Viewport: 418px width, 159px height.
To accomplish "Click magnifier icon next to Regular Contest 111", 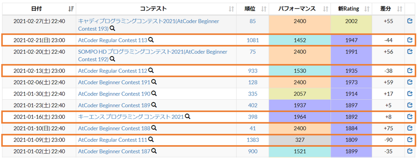I will point(151,140).
